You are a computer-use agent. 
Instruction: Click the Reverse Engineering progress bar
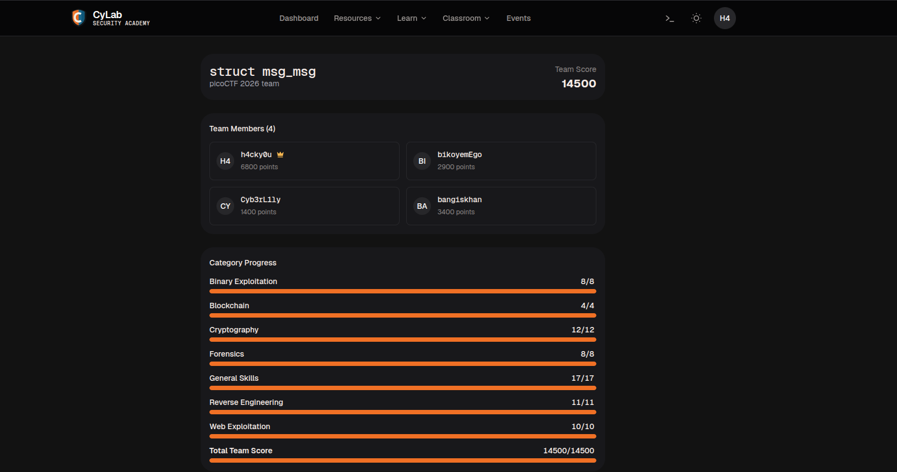click(x=403, y=412)
